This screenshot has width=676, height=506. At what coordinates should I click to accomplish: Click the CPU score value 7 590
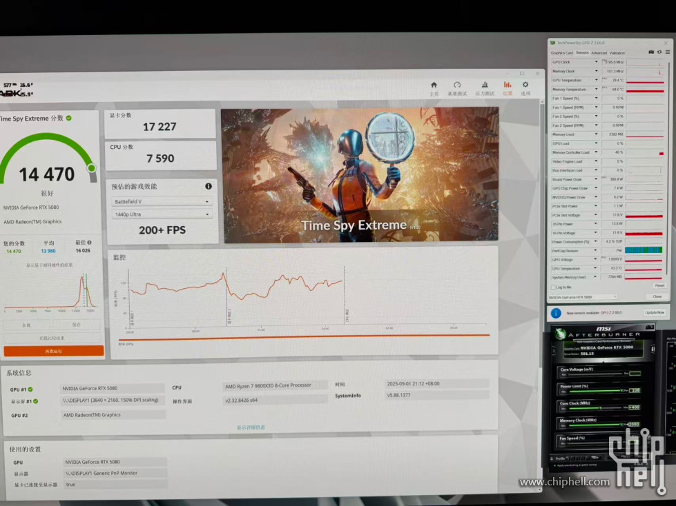pyautogui.click(x=160, y=159)
